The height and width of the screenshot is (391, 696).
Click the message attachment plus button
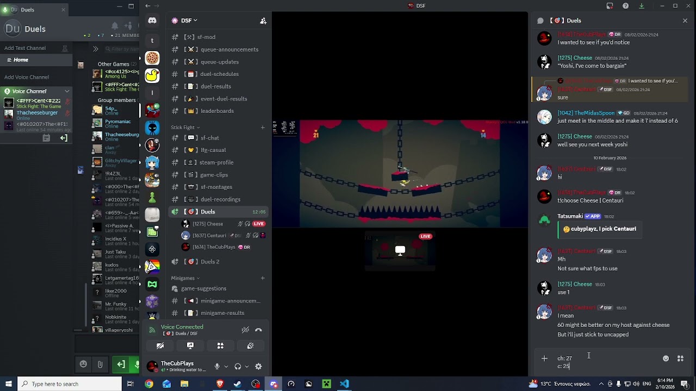click(544, 358)
